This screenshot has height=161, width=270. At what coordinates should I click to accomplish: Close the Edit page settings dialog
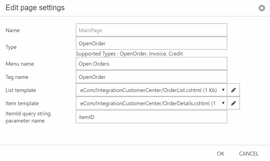[x=261, y=8]
